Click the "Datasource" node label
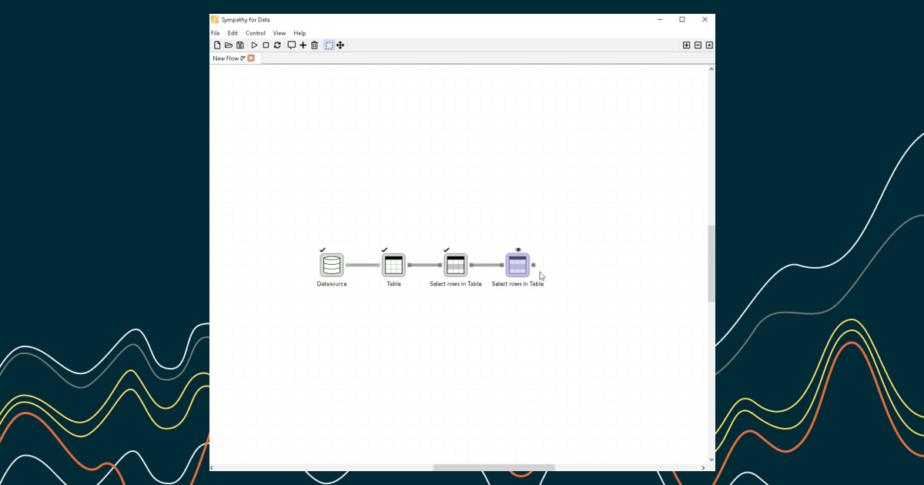The height and width of the screenshot is (485, 924). coord(332,284)
